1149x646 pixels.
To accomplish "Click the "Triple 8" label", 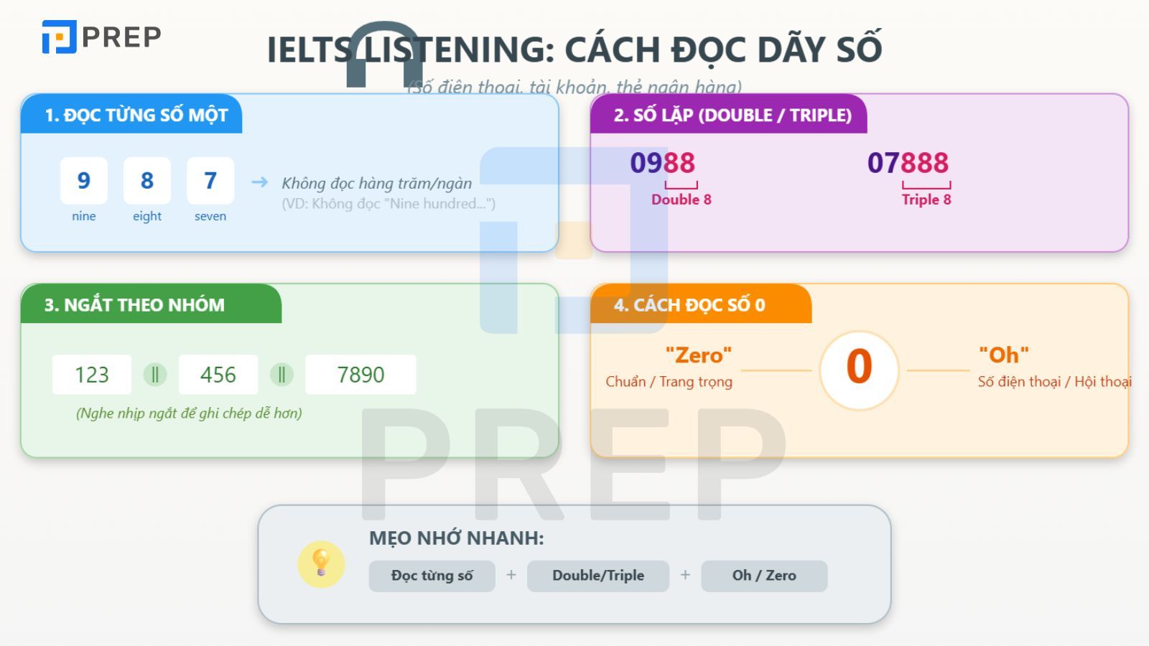I will 926,200.
